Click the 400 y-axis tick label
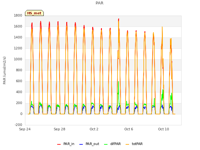Image resolution: width=200 pixels, height=150 pixels. (19, 92)
